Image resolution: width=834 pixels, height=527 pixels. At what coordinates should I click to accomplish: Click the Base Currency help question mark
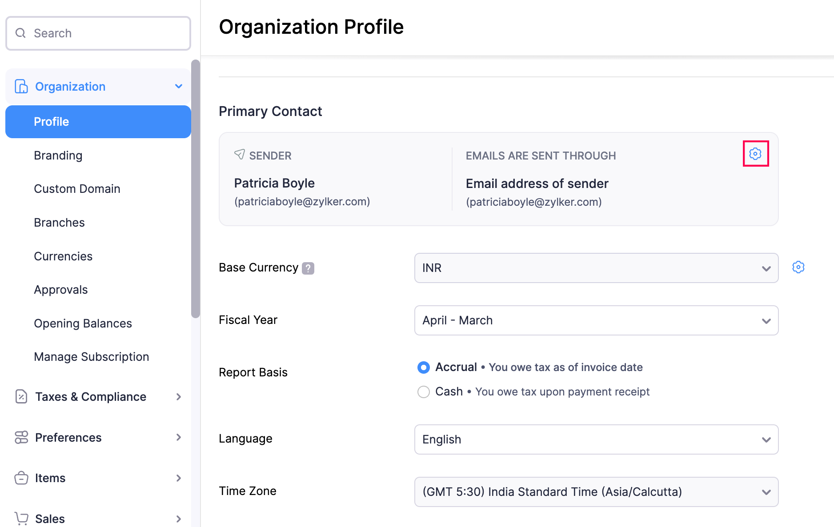click(308, 268)
